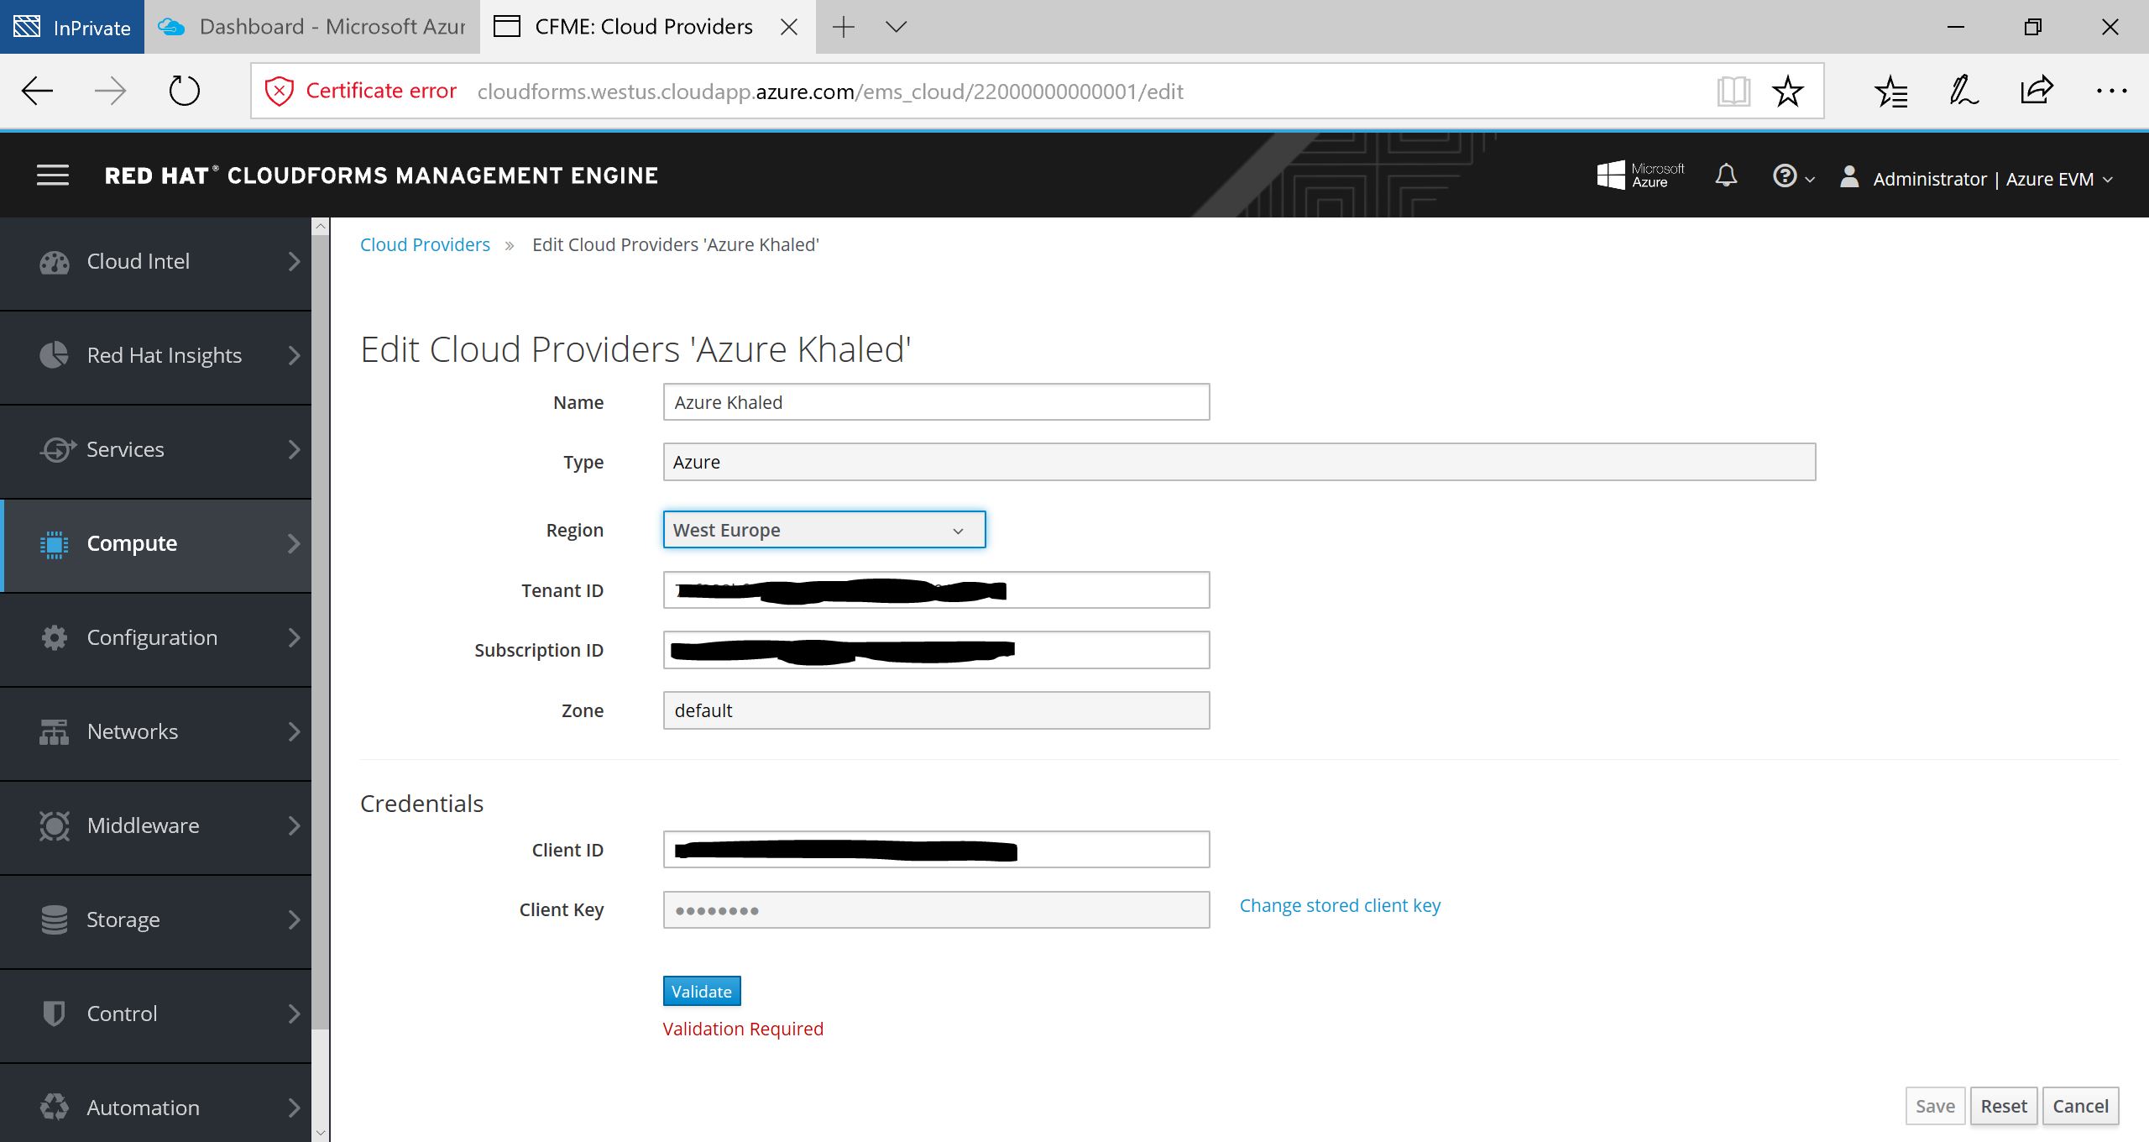Screen dimensions: 2149x1142
Task: Expand the Middleware sidebar section
Action: click(x=155, y=825)
